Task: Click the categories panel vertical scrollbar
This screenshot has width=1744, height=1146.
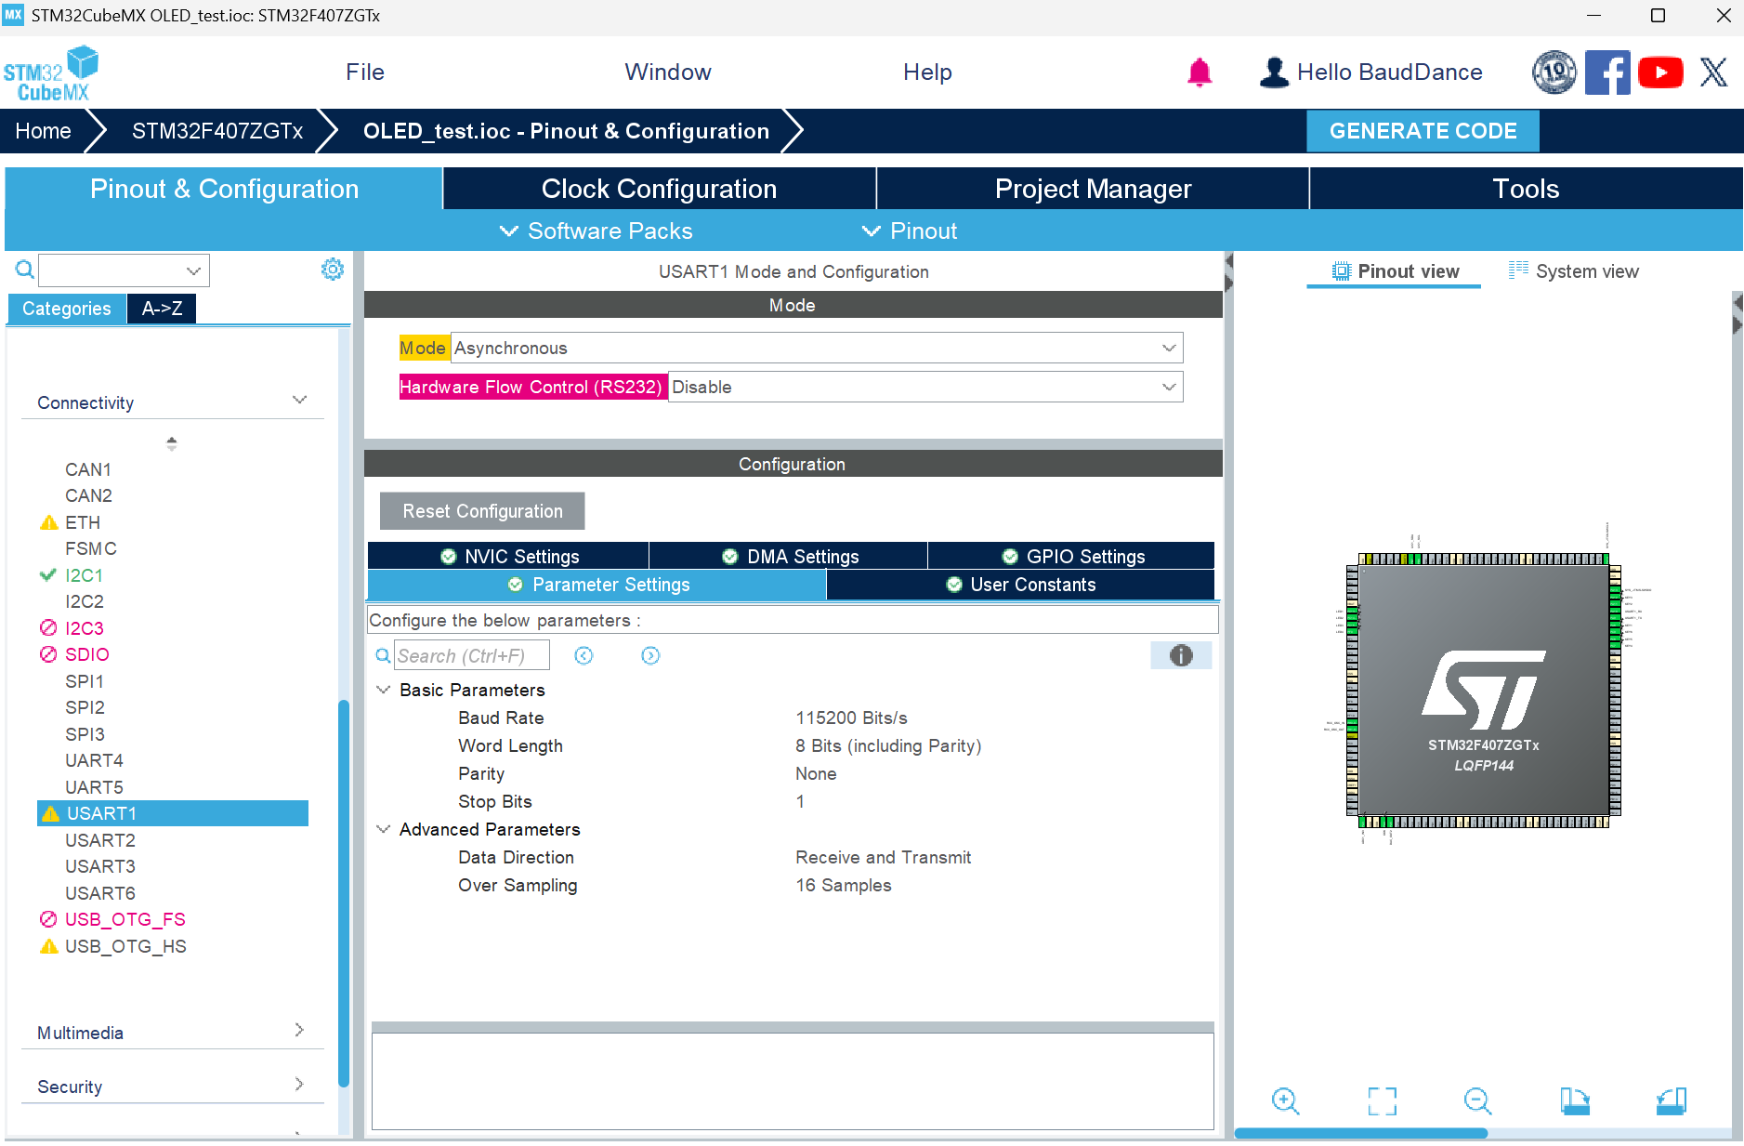Action: (x=344, y=893)
